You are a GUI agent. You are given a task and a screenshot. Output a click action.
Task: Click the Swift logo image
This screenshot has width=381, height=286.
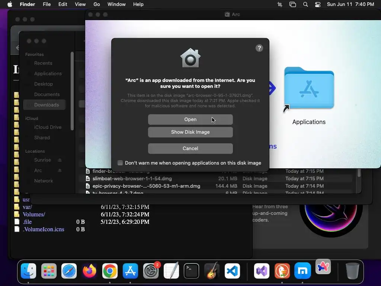coord(331,219)
